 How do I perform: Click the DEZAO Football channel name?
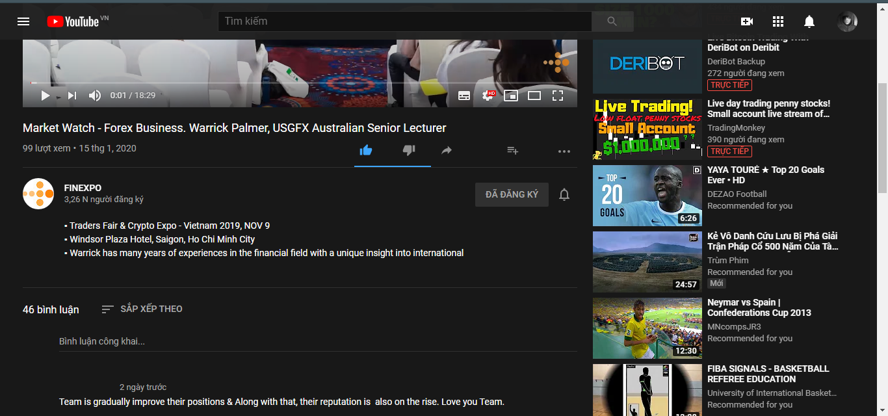click(737, 194)
